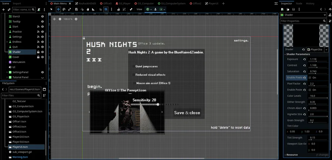Add a new child node with plus icon
The height and width of the screenshot is (160, 332).
[x=3, y=10]
